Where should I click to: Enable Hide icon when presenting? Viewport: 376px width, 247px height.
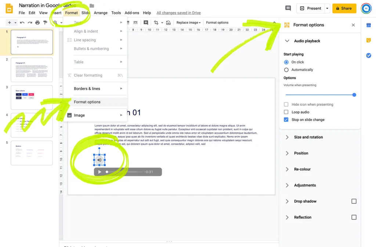(286, 105)
